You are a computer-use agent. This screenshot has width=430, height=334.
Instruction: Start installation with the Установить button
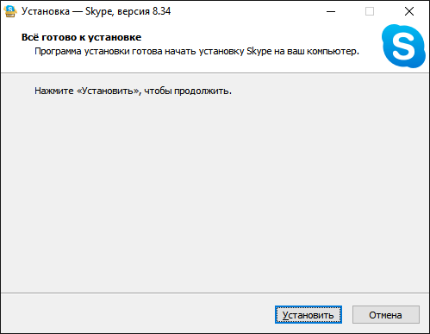click(x=308, y=315)
